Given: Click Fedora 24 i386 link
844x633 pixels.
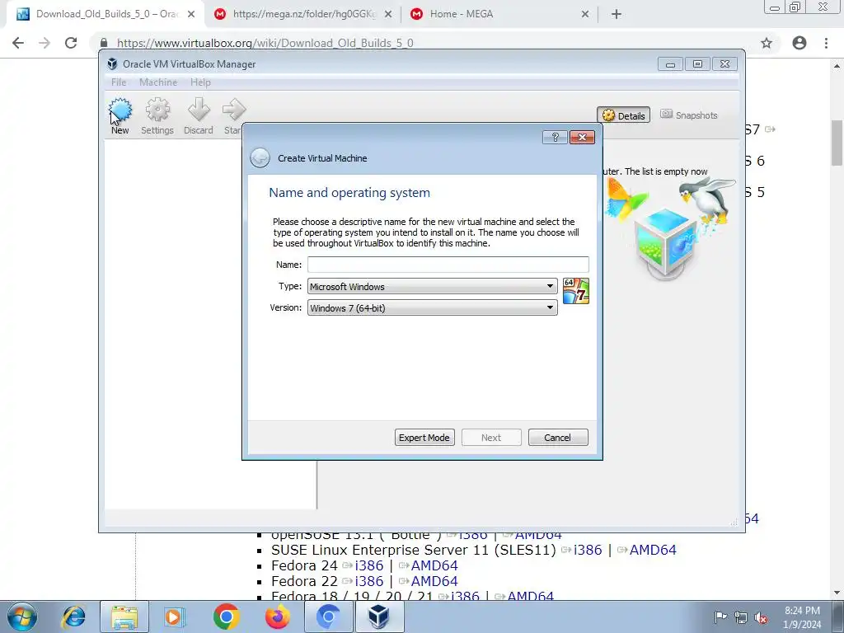Looking at the screenshot, I should pyautogui.click(x=368, y=565).
